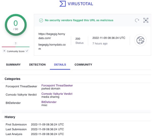Click the VirusTotal sigma logo icon
This screenshot has width=152, height=137.
pyautogui.click(x=63, y=4)
